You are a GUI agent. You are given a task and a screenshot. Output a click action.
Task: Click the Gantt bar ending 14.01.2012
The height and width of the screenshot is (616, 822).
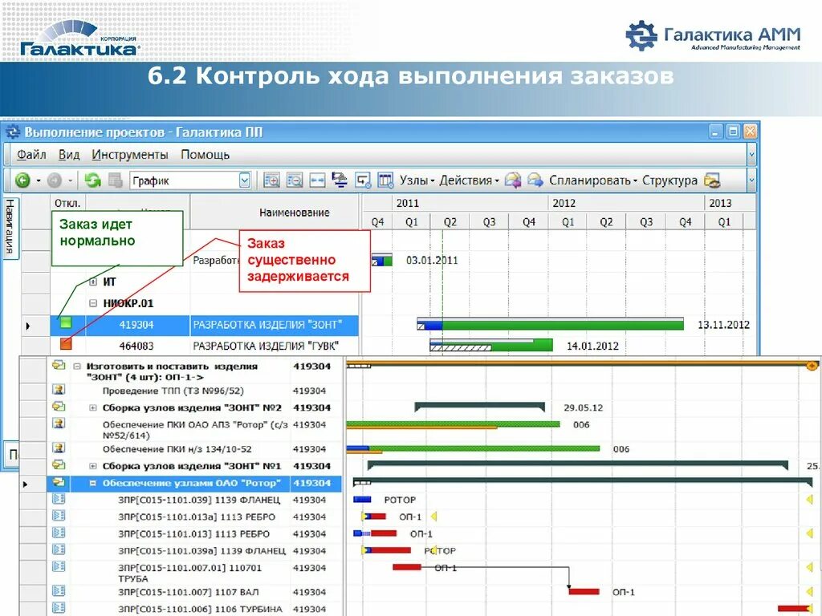pyautogui.click(x=490, y=345)
